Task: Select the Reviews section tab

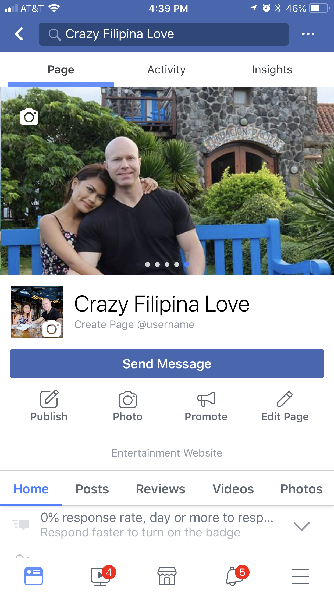Action: 161,489
